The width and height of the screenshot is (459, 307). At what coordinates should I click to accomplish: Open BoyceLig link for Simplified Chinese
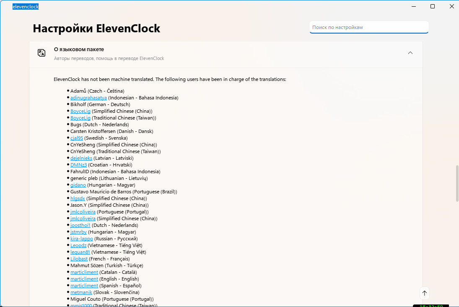[x=80, y=111]
